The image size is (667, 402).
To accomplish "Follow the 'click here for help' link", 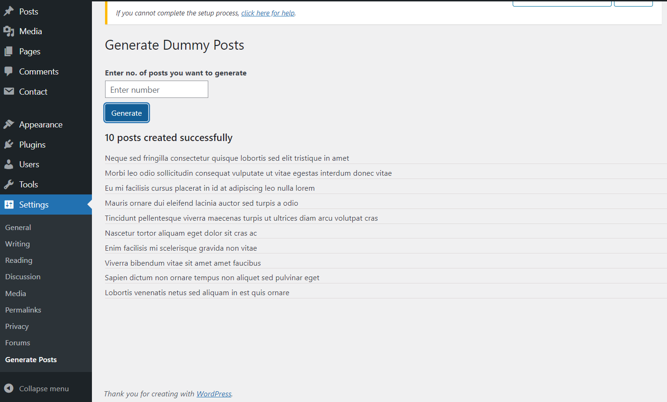I will (x=268, y=13).
